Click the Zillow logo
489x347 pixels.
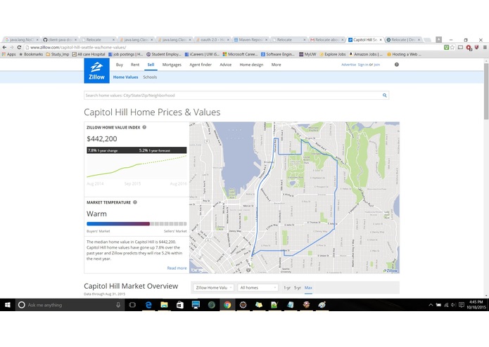tap(96, 71)
